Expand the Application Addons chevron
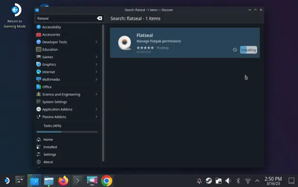 (96, 109)
